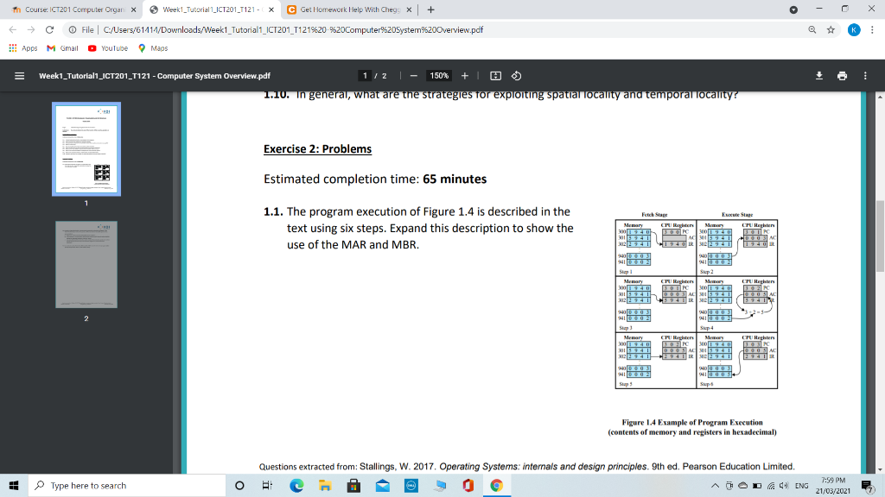Click the 150% zoom level display

point(439,76)
